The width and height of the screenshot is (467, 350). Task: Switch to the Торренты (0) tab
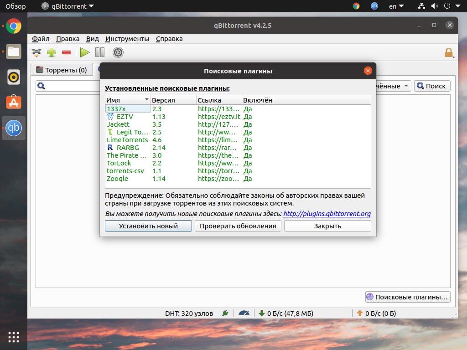(62, 70)
